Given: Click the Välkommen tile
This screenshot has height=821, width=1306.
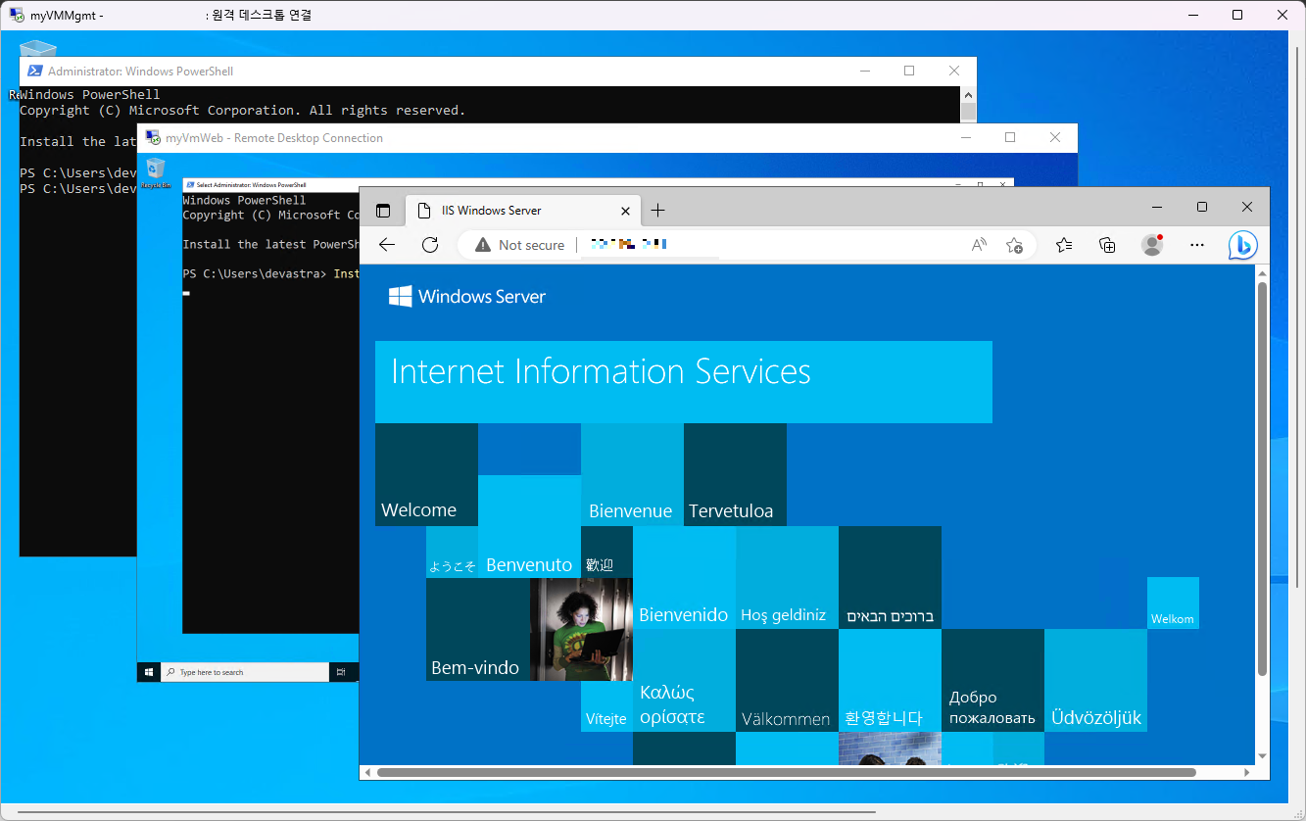Looking at the screenshot, I should click(787, 680).
